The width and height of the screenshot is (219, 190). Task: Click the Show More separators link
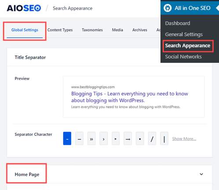pos(184,139)
